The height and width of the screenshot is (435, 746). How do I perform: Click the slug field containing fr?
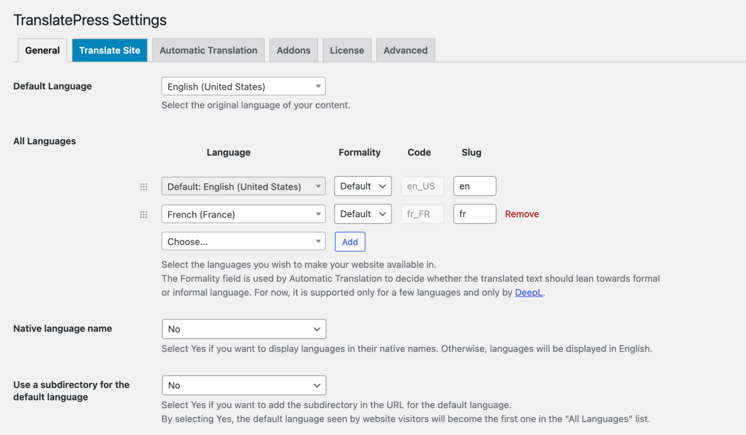tap(475, 214)
